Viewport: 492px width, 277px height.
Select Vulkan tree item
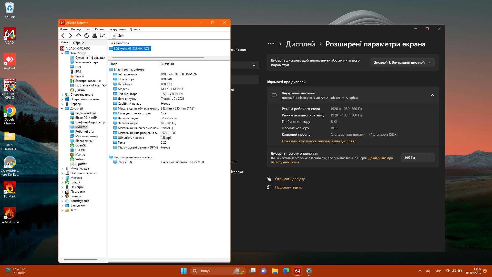tap(80, 159)
